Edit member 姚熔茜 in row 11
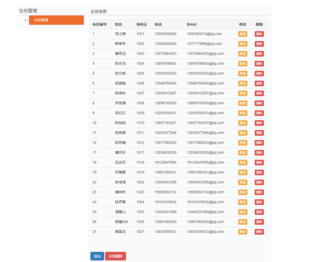 (243, 133)
